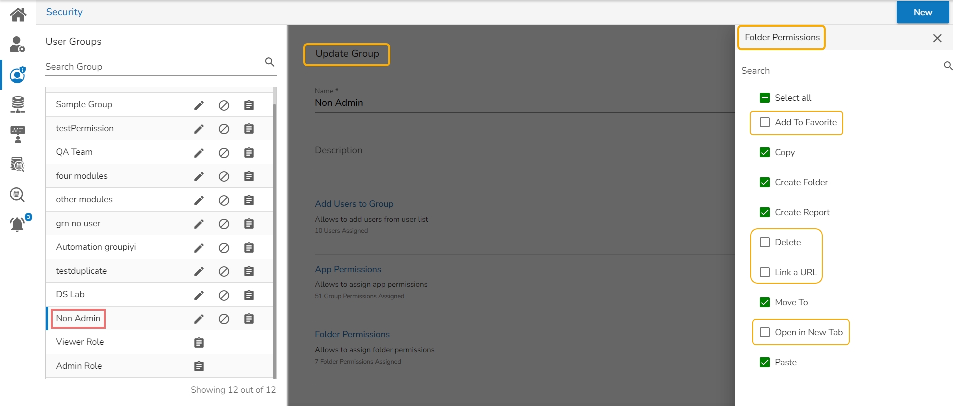Screen dimensions: 953x406
Task: Block the DS Lab group
Action: (224, 295)
